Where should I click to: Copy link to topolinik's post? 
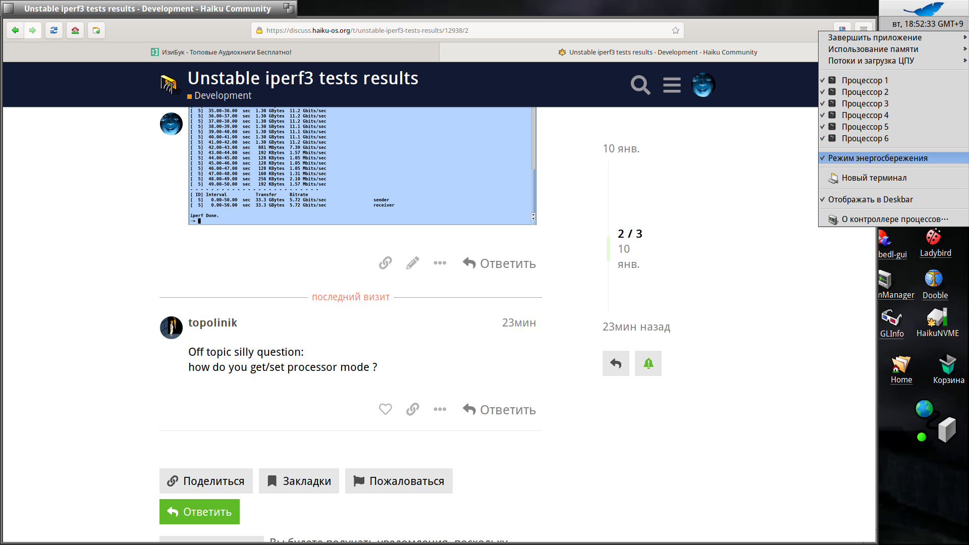point(412,409)
